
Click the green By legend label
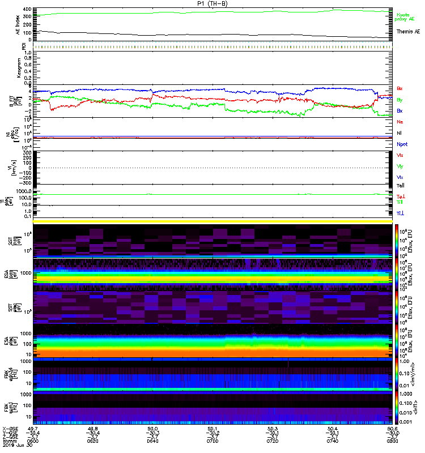[400, 100]
